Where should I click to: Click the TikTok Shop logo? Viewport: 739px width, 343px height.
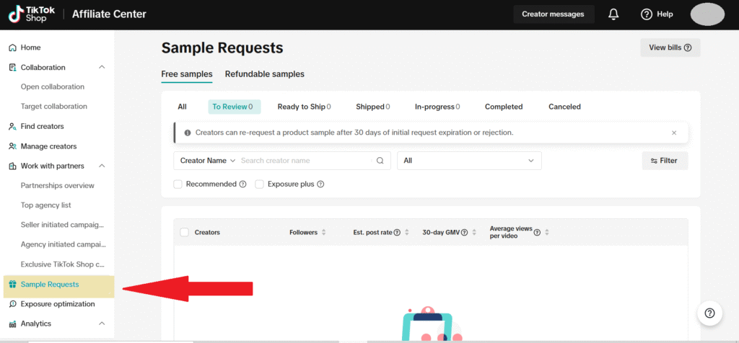27,14
